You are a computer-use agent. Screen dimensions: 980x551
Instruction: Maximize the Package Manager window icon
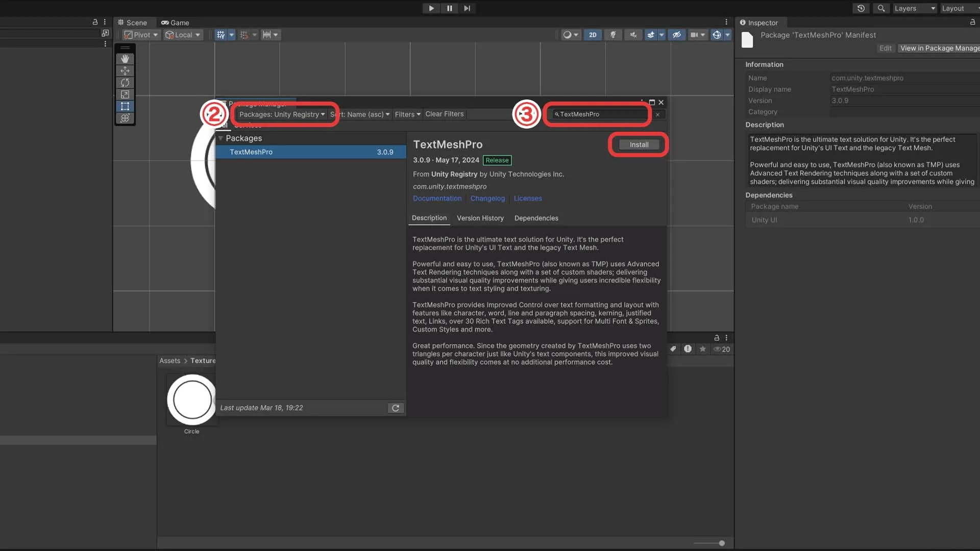pyautogui.click(x=652, y=103)
